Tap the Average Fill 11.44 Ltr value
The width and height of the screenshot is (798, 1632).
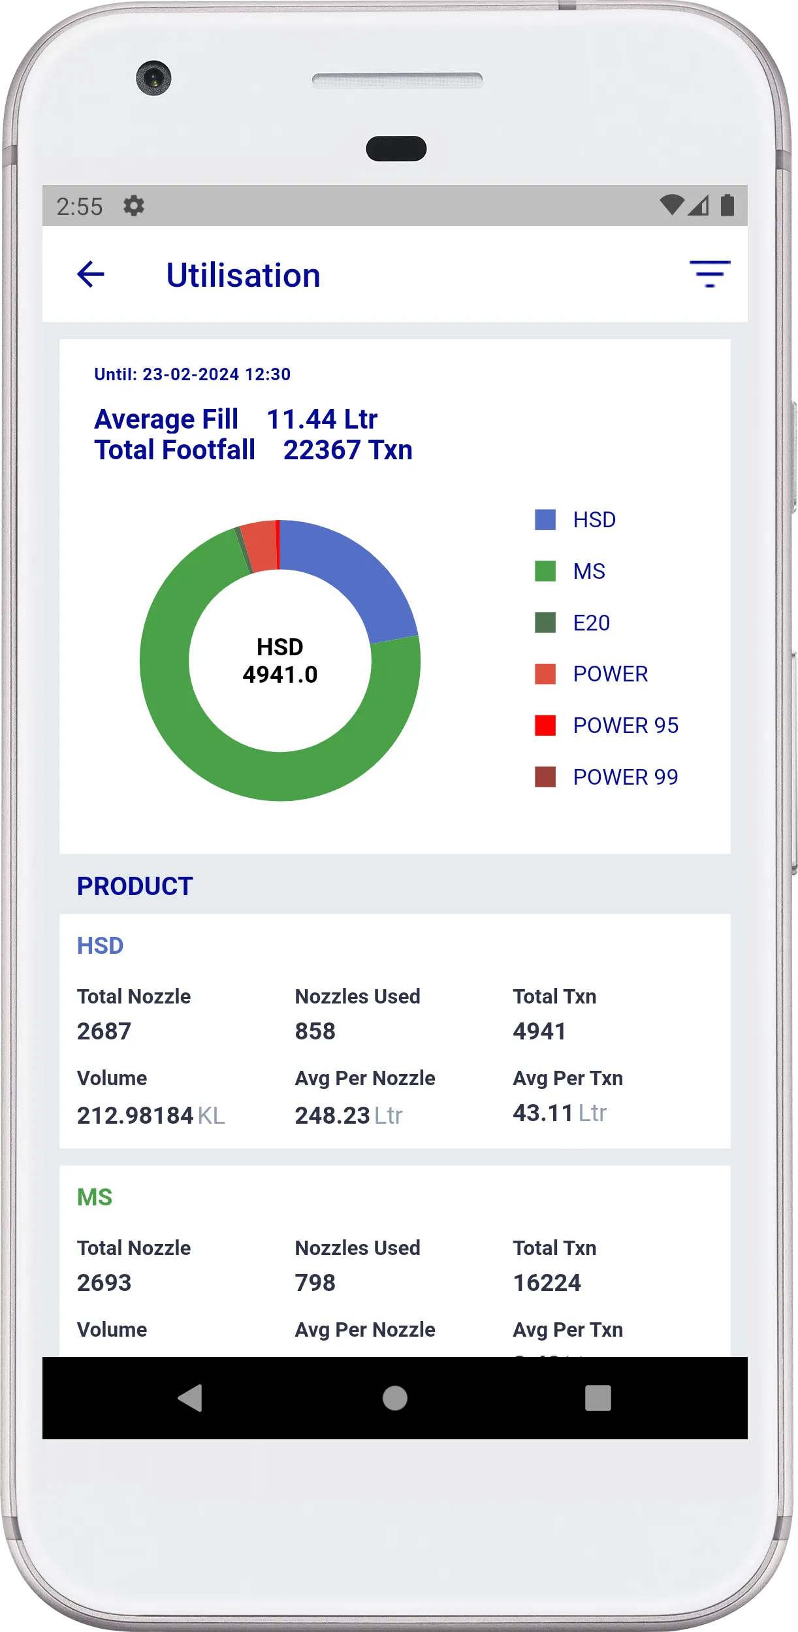point(236,419)
